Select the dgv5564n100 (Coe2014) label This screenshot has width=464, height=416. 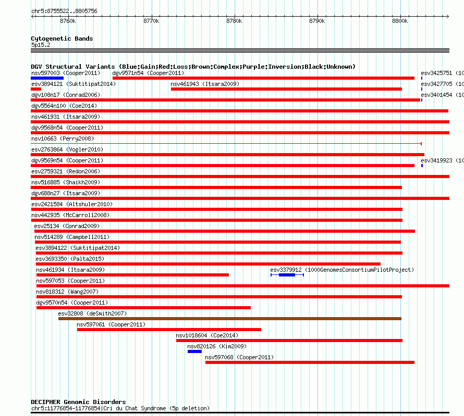coord(64,106)
